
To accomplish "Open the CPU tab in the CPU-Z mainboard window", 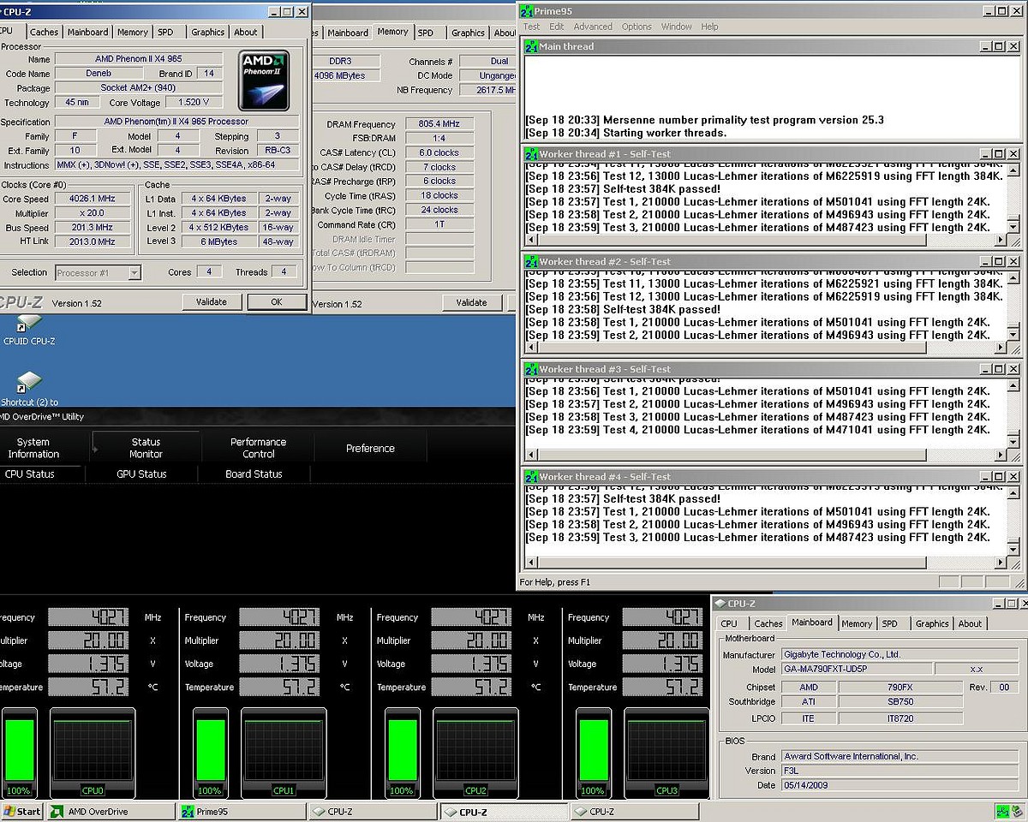I will pyautogui.click(x=729, y=623).
